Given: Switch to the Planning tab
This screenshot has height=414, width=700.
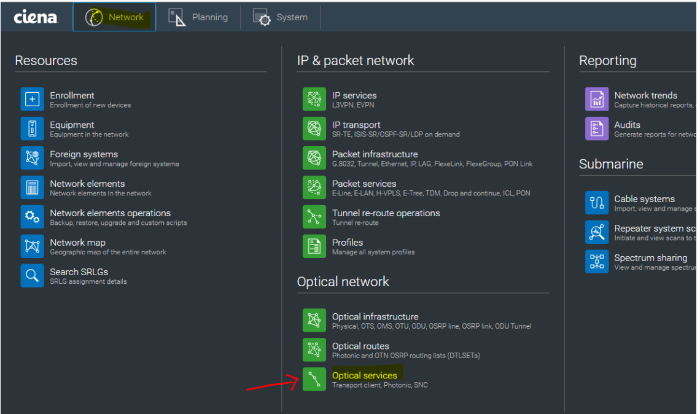Looking at the screenshot, I should click(198, 17).
